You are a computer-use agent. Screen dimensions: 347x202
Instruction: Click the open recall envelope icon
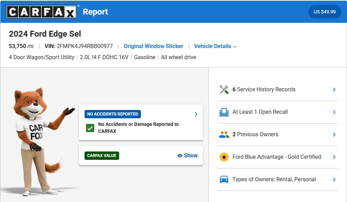[224, 112]
